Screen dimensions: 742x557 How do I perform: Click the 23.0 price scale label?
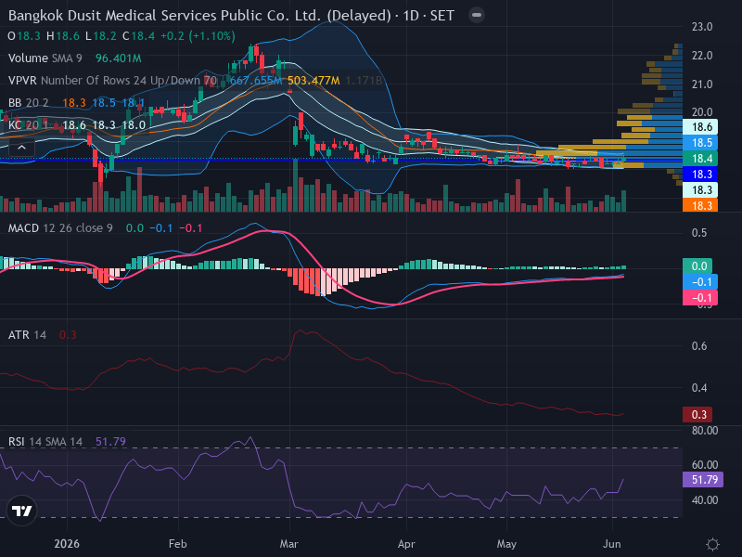pyautogui.click(x=702, y=27)
